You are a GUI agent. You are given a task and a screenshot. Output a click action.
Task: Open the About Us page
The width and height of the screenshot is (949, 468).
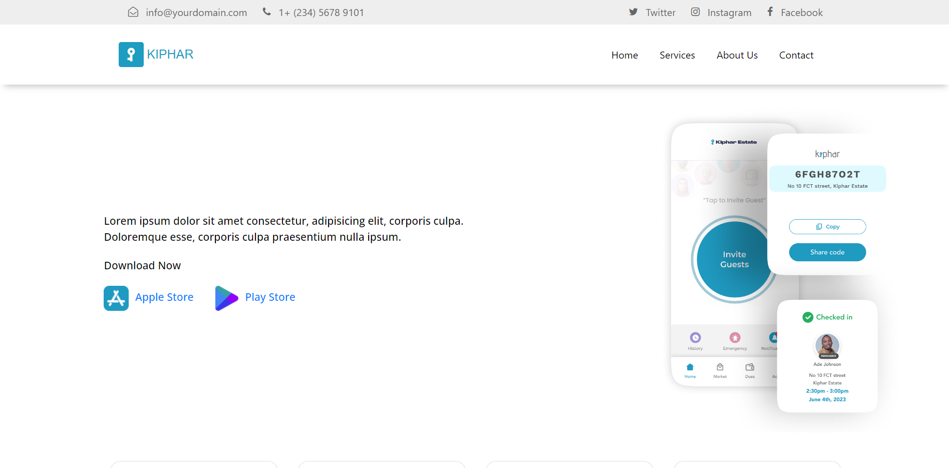tap(737, 55)
